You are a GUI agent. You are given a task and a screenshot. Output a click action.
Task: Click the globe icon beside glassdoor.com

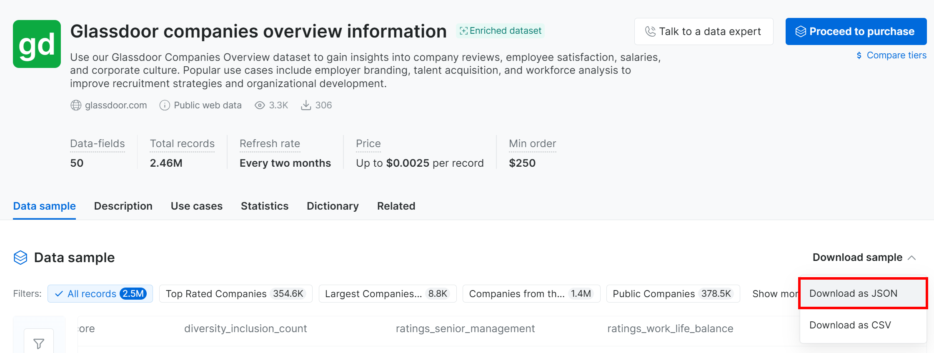coord(76,105)
